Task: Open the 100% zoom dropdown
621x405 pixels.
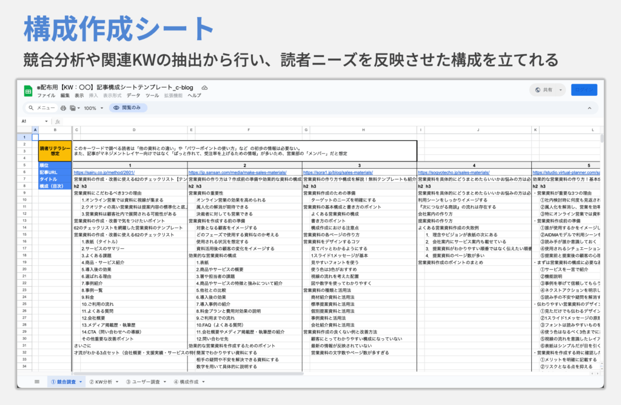Action: [x=93, y=108]
